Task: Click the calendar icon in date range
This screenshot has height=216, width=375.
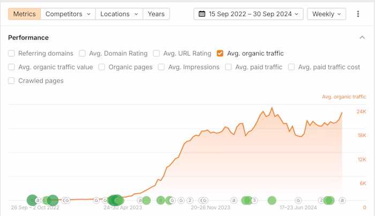Action: pos(202,14)
